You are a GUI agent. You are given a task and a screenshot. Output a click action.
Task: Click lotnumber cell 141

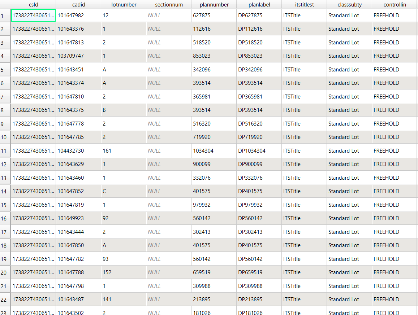click(x=124, y=299)
